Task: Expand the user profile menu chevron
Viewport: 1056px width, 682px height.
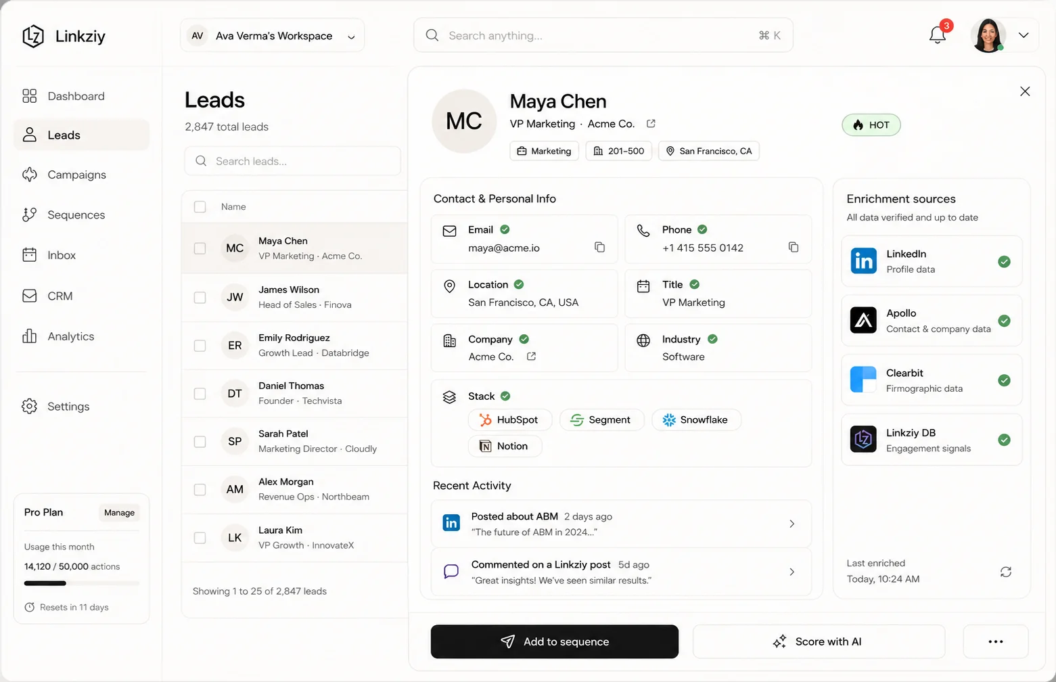Action: [x=1024, y=35]
